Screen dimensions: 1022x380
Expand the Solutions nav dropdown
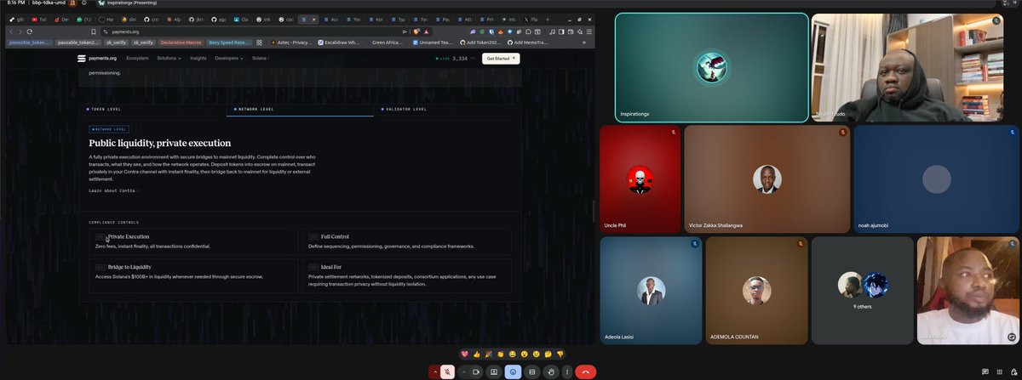(x=169, y=59)
